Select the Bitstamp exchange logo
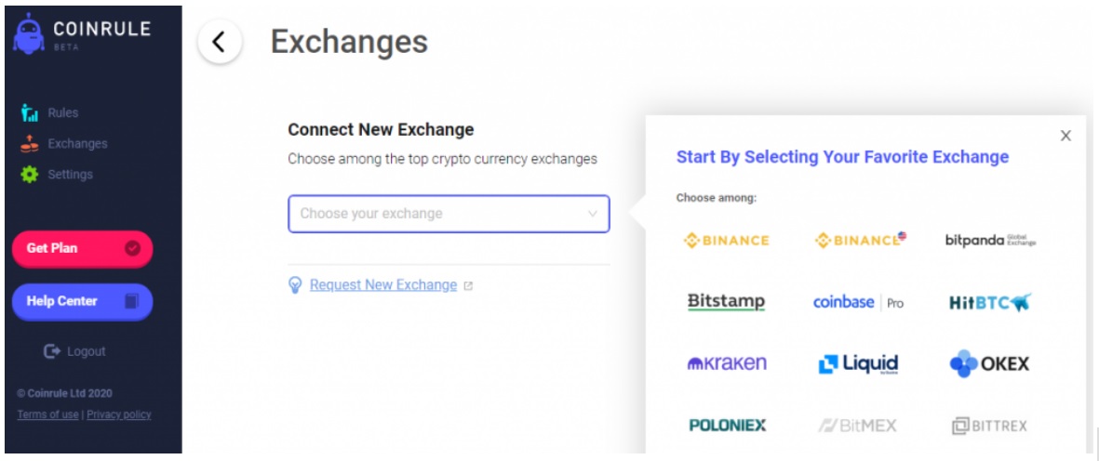This screenshot has width=1099, height=473. [726, 302]
